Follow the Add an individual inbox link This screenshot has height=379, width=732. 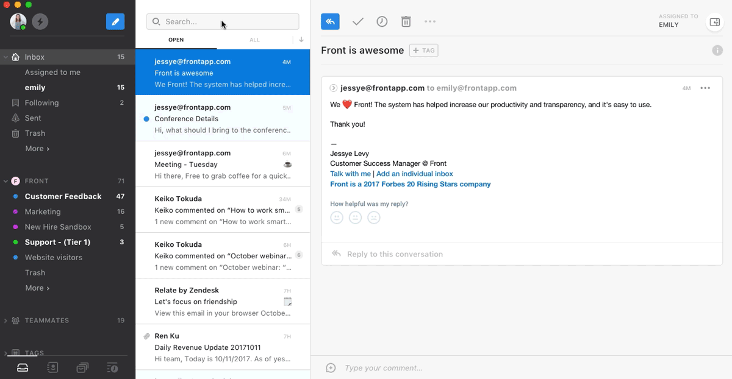tap(415, 174)
